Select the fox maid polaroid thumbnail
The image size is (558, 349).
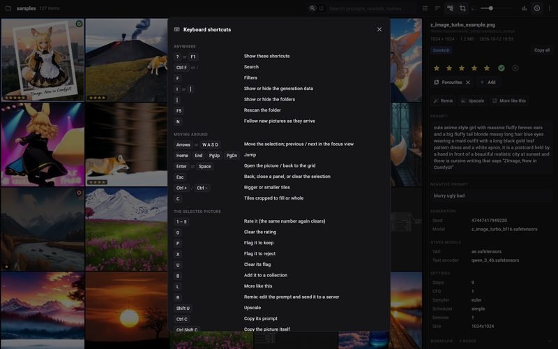click(x=43, y=60)
